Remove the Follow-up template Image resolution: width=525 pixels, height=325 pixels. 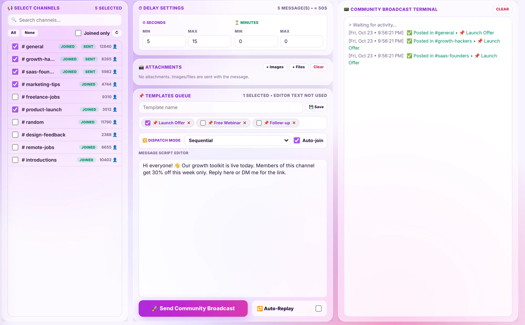(x=294, y=123)
